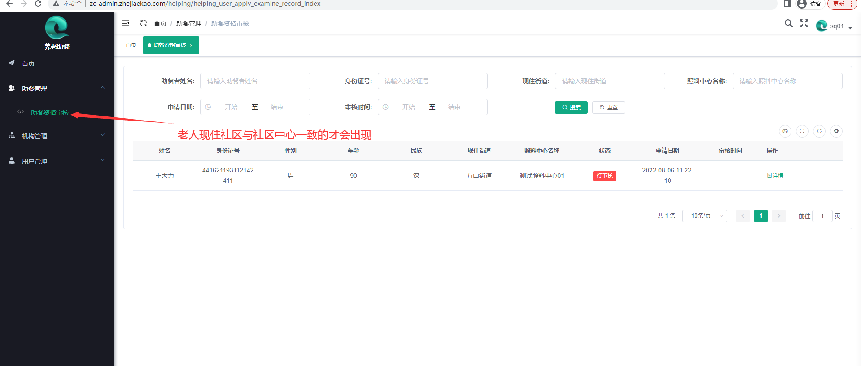This screenshot has height=366, width=861.
Task: Collapse the 助餐管理 sidebar menu
Action: tap(57, 88)
